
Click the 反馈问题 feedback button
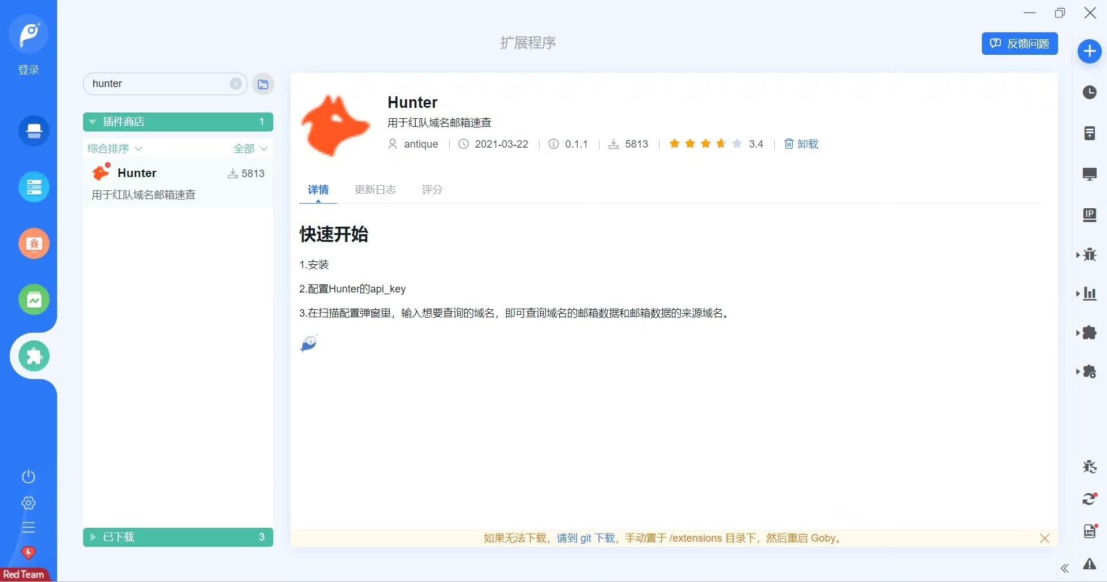pos(1019,44)
